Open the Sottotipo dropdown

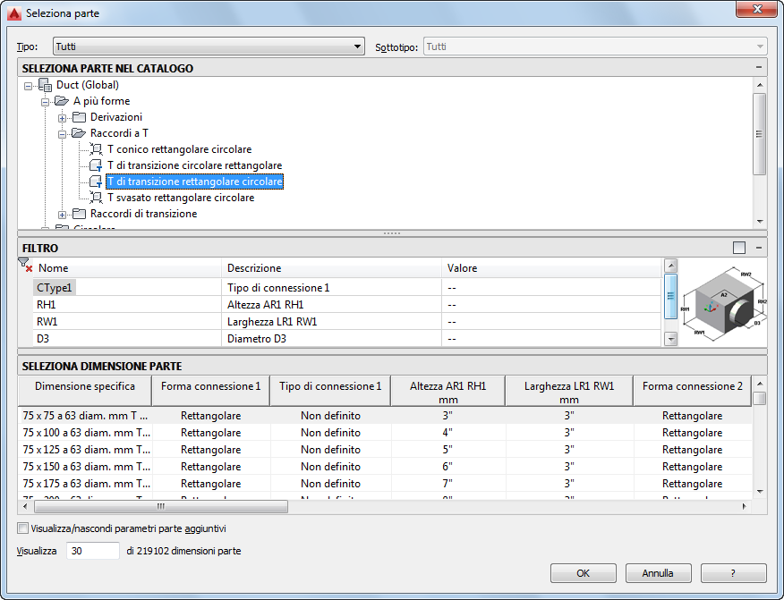pos(595,46)
